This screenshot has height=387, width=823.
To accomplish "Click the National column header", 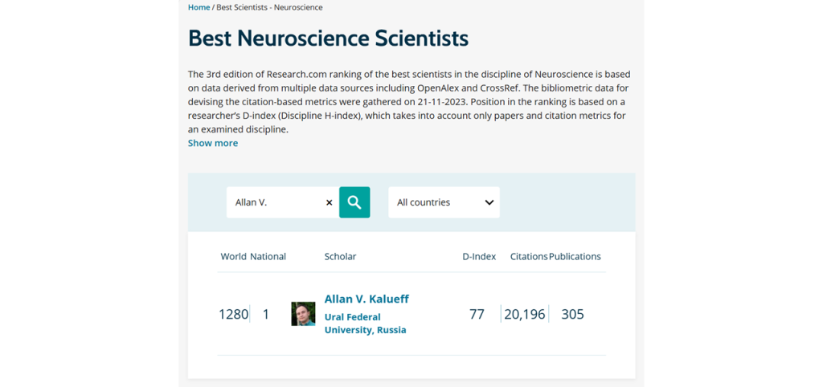I will [268, 256].
